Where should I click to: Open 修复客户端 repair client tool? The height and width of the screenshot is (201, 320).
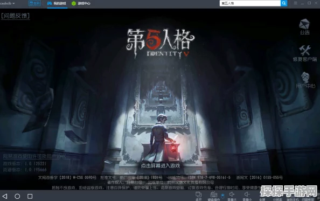click(305, 53)
